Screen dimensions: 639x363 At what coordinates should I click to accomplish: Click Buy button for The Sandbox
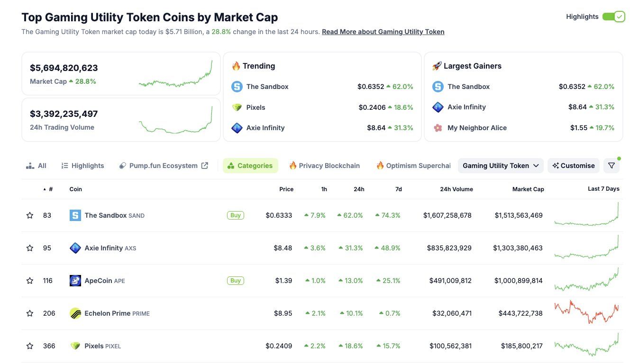[236, 215]
